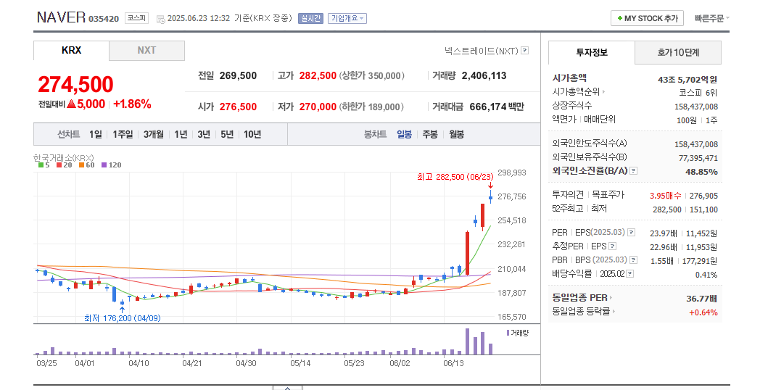Click the 고가 value 282,500
Viewport: 768px width, 390px height.
318,76
